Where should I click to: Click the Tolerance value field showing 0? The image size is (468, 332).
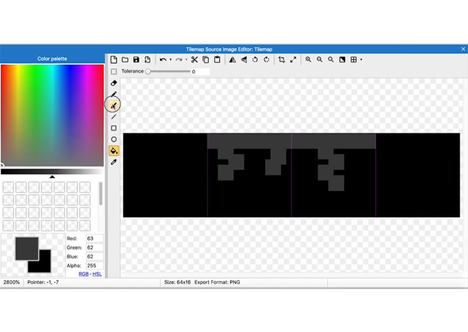click(200, 72)
